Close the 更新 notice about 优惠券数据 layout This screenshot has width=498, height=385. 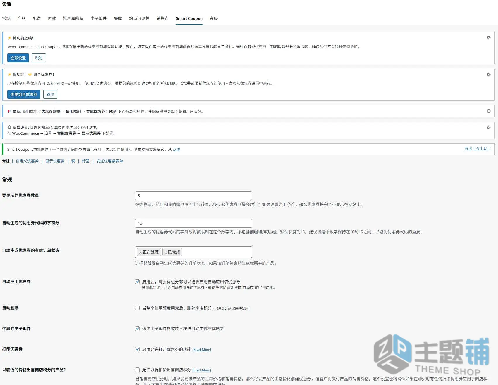click(x=488, y=111)
